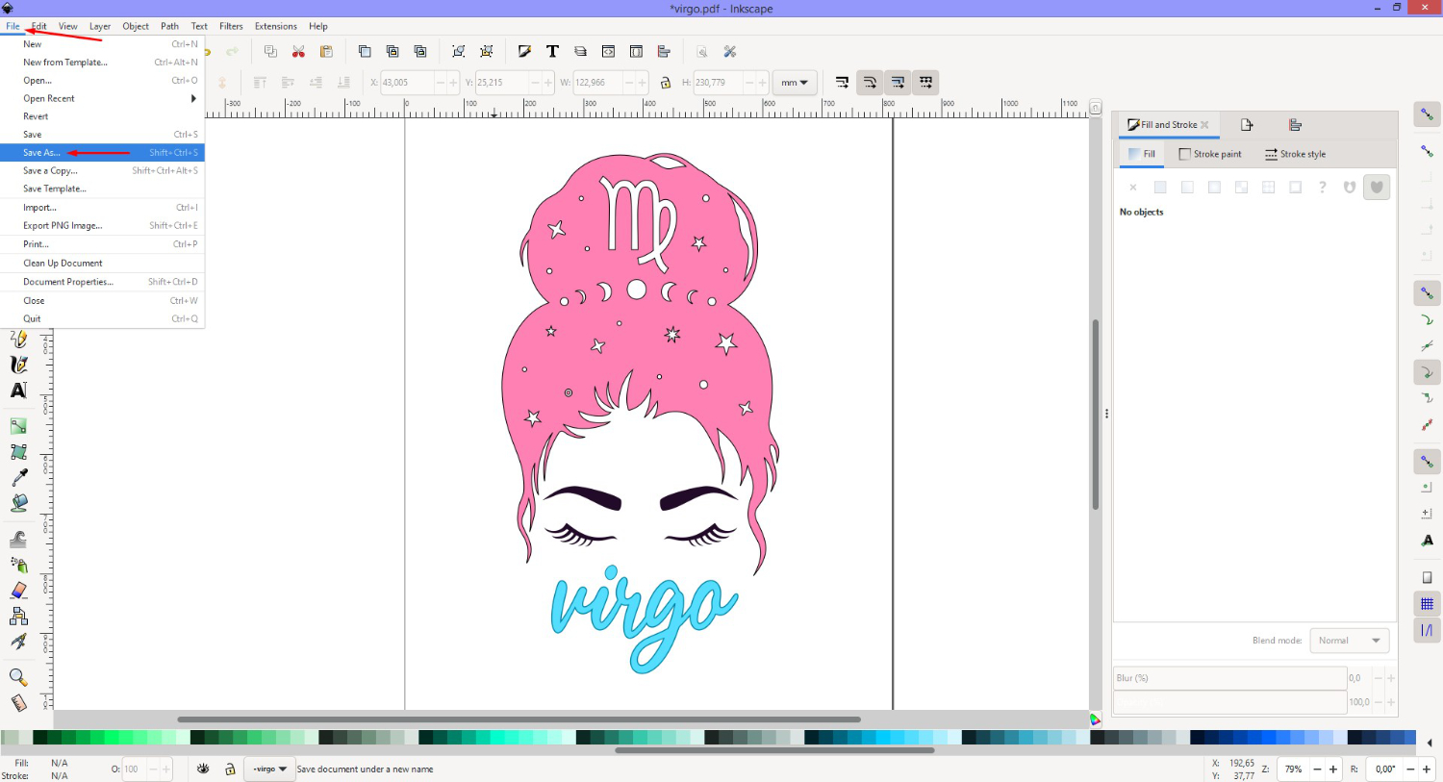
Task: Select the Calligraphy tool
Action: click(18, 365)
